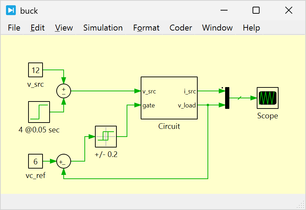
Task: Click the Circuit subsystem block
Action: click(x=169, y=98)
